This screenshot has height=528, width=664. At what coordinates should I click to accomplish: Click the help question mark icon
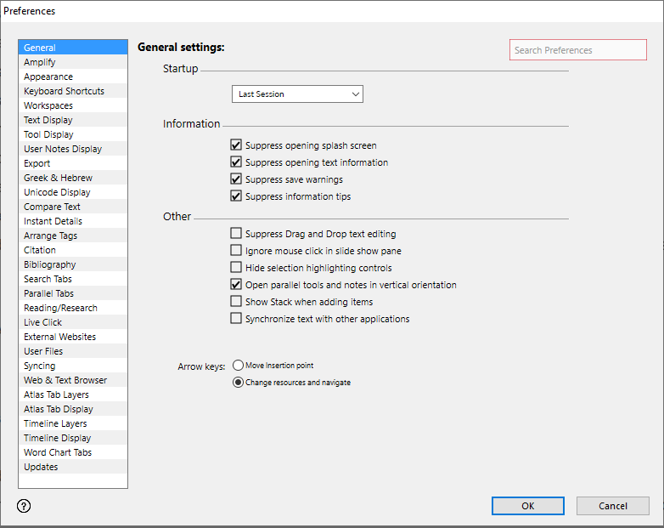click(x=24, y=506)
